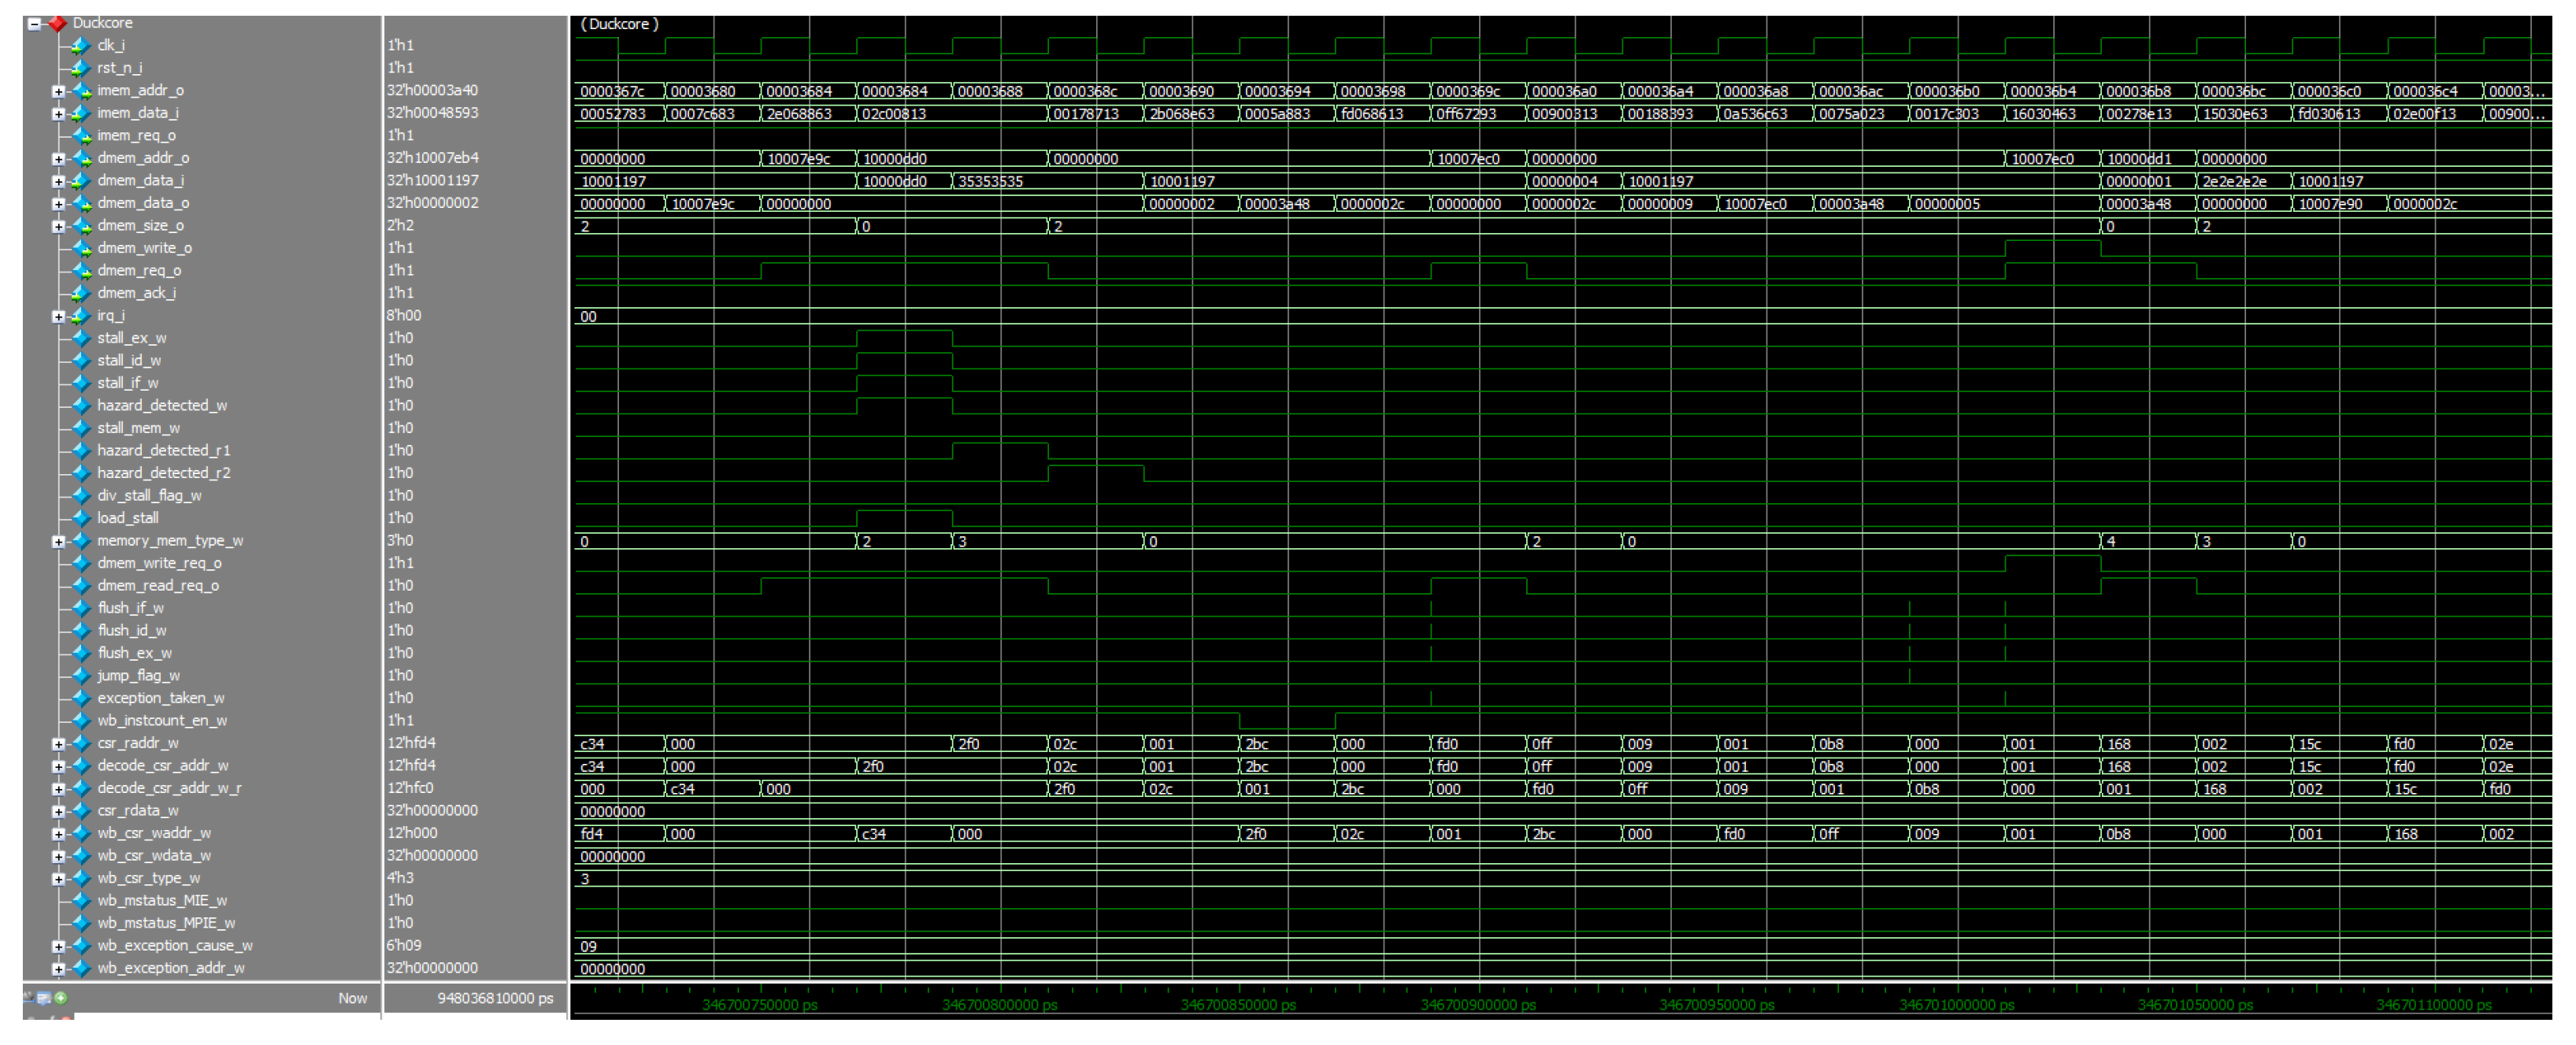Click the diamond icon beside jump_flag_w
The width and height of the screenshot is (2576, 1045).
pyautogui.click(x=81, y=676)
